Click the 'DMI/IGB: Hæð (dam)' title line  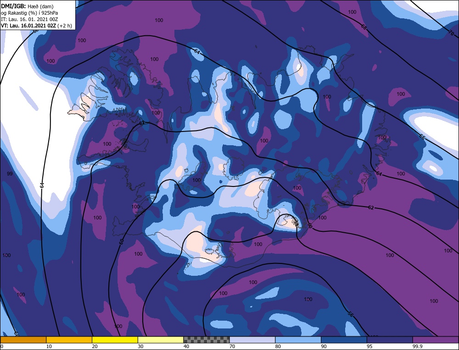[27, 6]
